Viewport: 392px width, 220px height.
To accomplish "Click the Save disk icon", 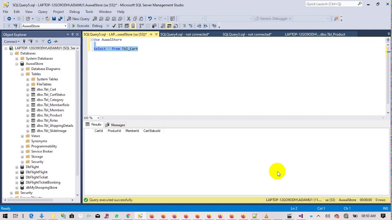I will [54, 19].
